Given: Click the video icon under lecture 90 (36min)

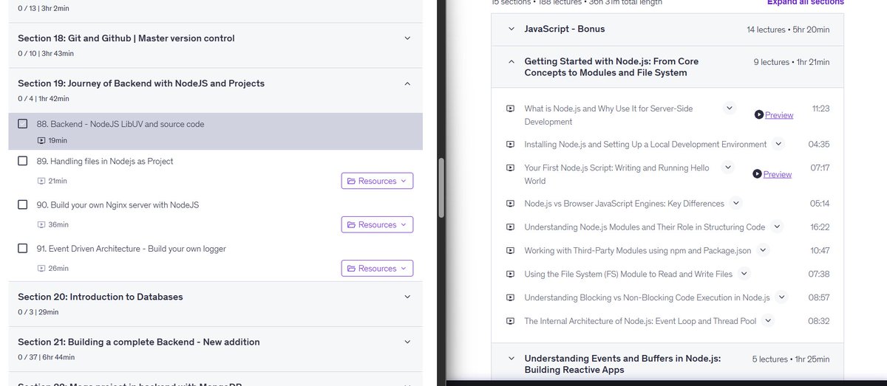Looking at the screenshot, I should point(41,224).
